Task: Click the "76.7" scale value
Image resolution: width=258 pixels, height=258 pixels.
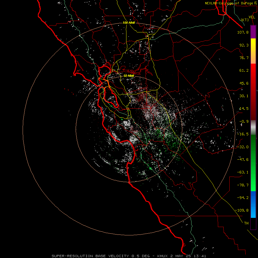Action: 244,58
